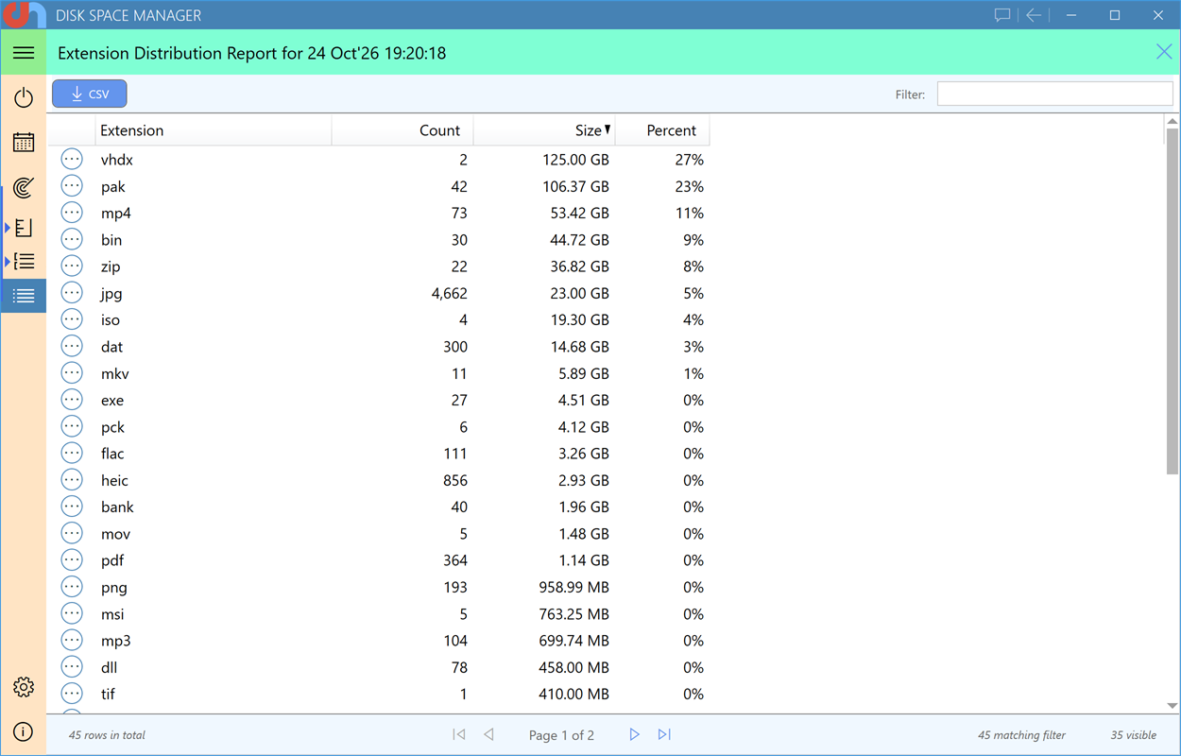Select the 'tif' extension cell
The height and width of the screenshot is (756, 1181).
pos(108,694)
